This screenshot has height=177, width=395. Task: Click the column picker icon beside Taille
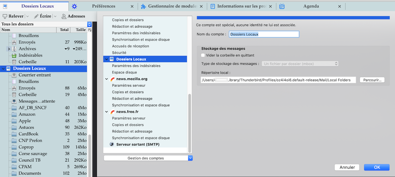click(x=89, y=30)
